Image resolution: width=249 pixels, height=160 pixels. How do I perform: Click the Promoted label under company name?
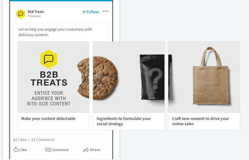(x=34, y=16)
